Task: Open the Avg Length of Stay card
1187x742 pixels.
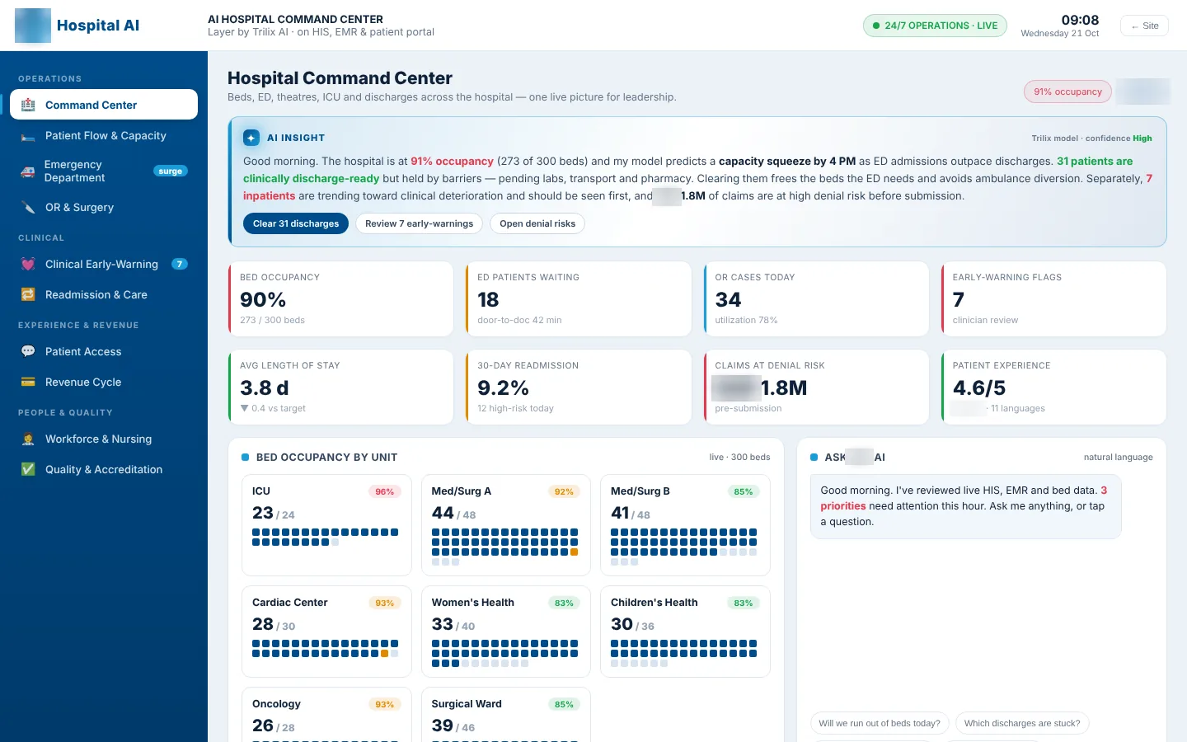Action: tap(340, 387)
